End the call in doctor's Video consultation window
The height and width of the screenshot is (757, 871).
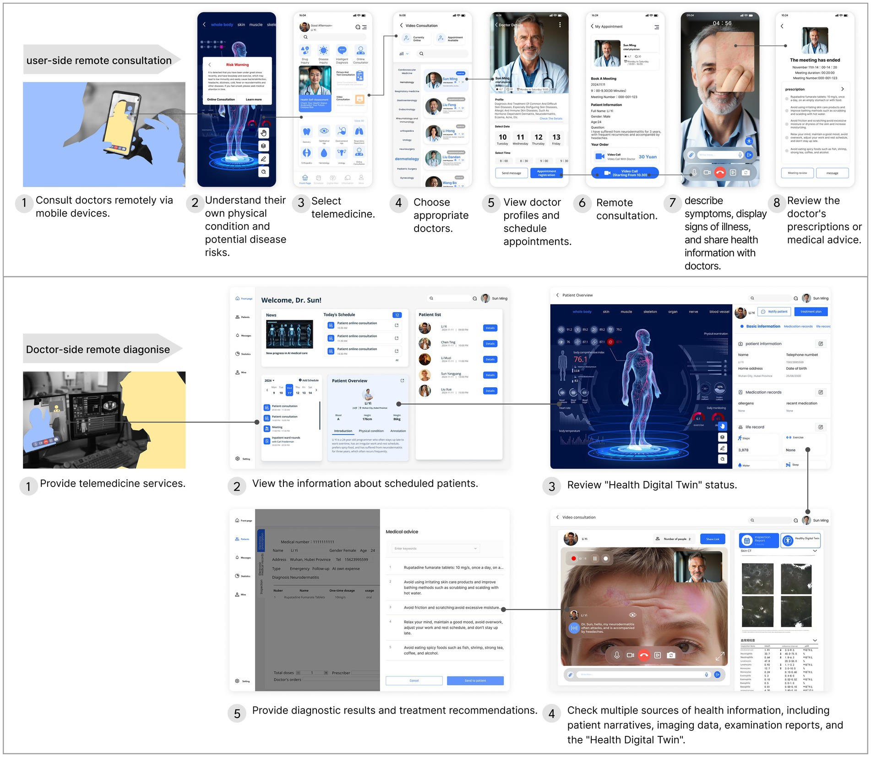(x=644, y=655)
